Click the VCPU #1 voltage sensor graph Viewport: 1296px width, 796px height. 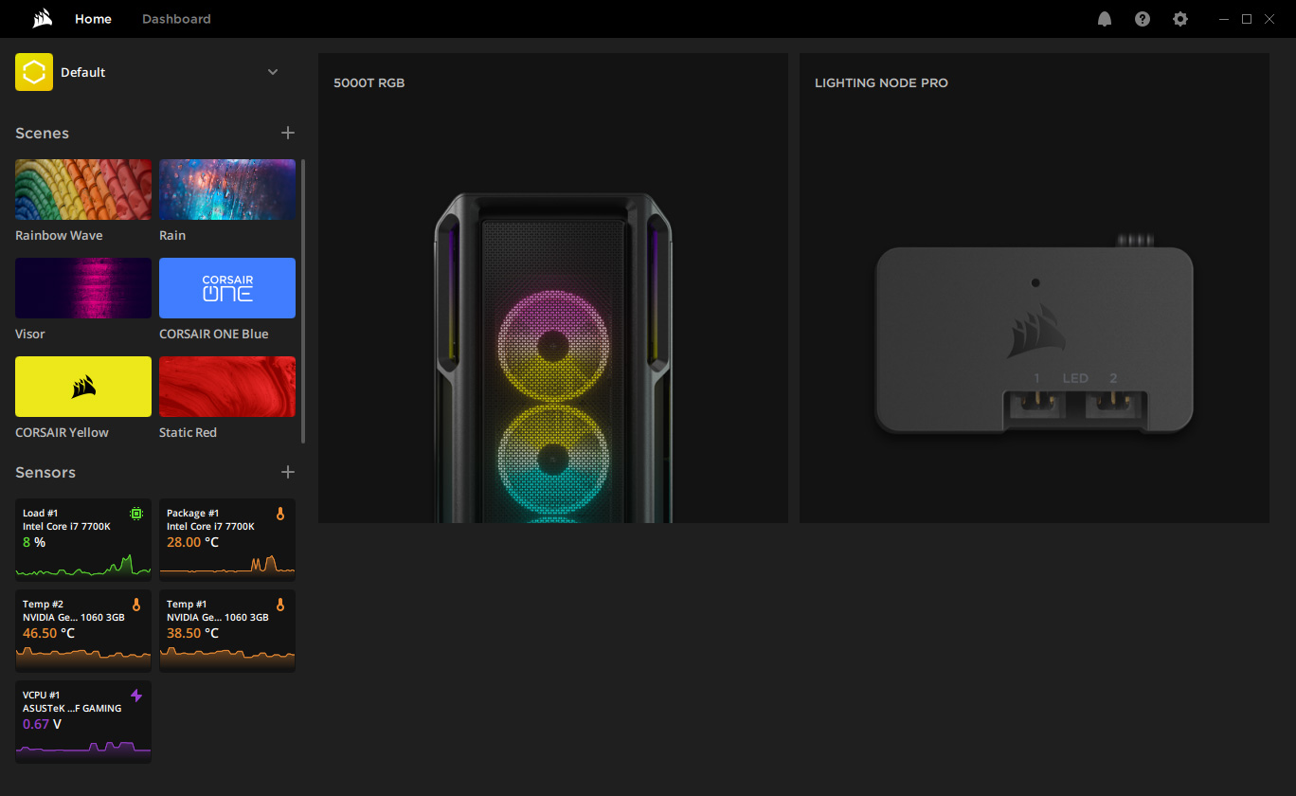tap(83, 748)
